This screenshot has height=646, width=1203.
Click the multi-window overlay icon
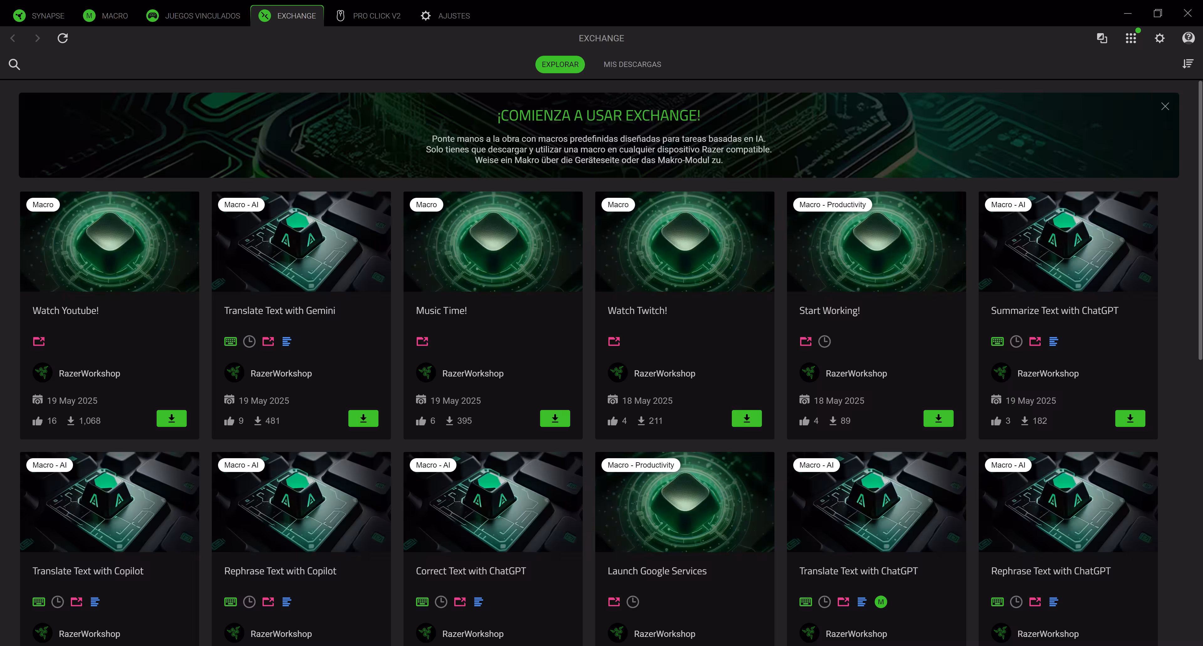tap(1102, 38)
